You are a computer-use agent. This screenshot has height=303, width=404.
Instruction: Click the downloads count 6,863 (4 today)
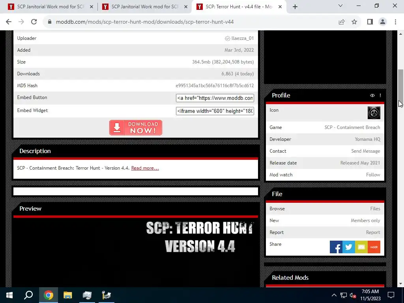238,74
